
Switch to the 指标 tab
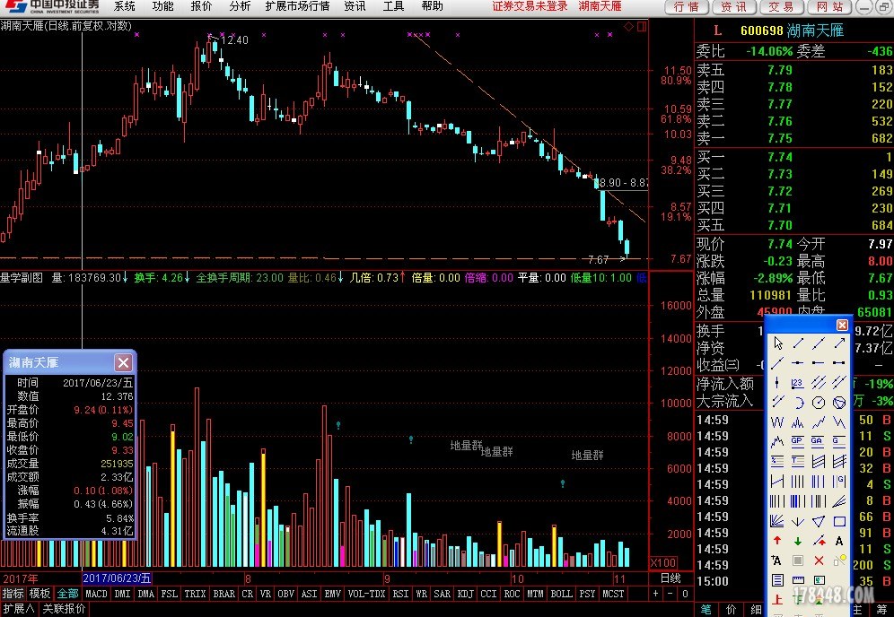[x=13, y=594]
